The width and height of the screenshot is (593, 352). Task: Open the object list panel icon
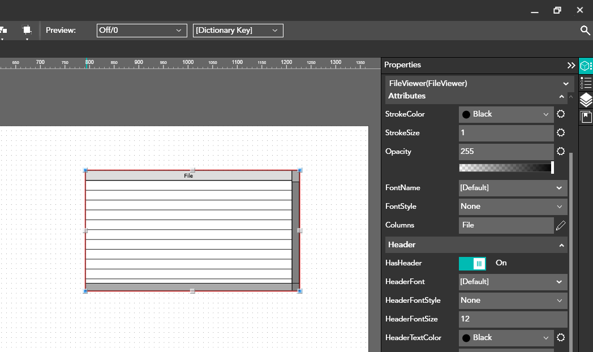[586, 83]
